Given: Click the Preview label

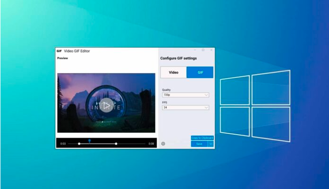Looking at the screenshot, I should (62, 58).
